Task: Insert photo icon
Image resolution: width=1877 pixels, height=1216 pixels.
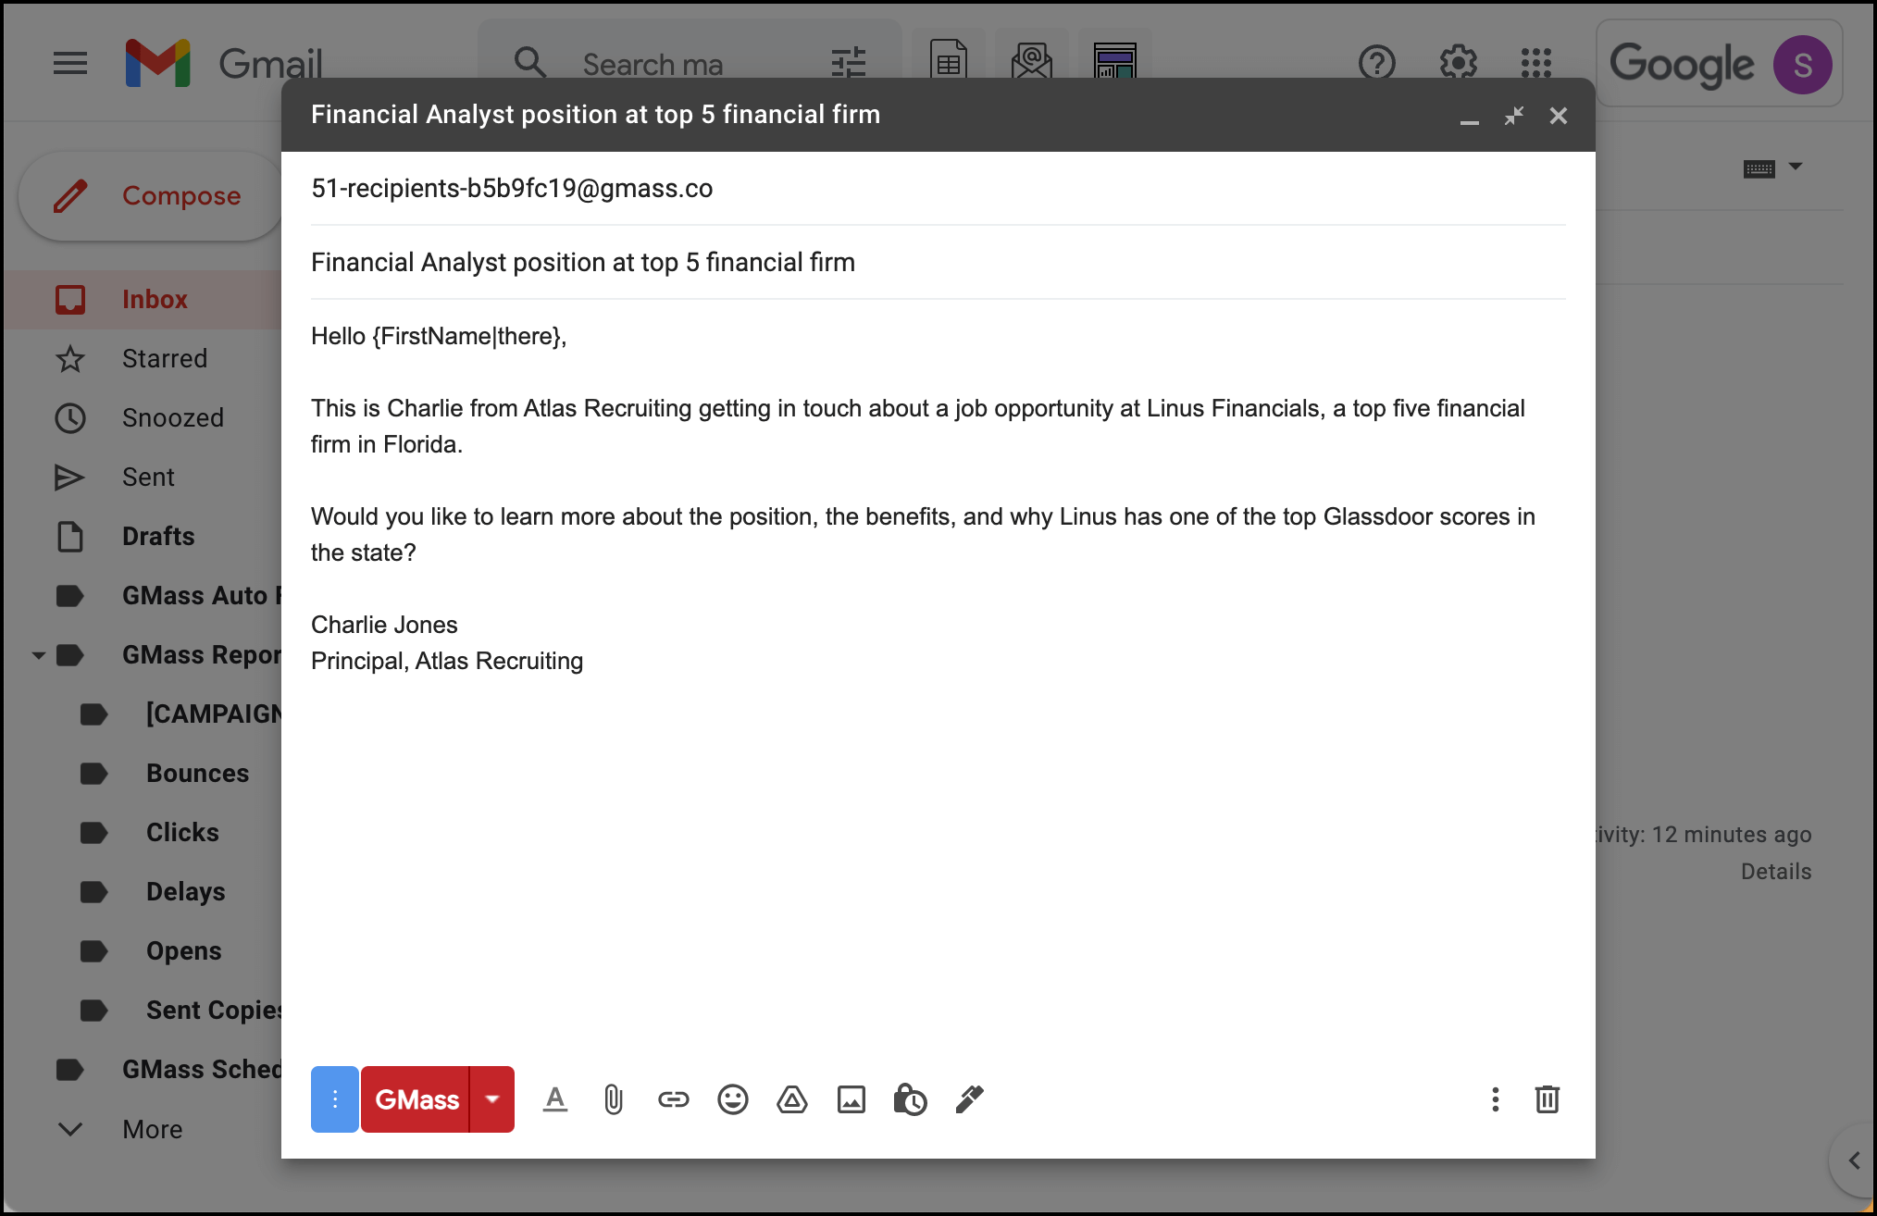Action: tap(851, 1099)
